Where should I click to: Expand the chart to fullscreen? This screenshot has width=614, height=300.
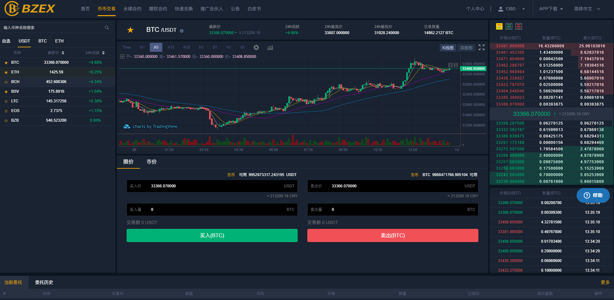481,47
